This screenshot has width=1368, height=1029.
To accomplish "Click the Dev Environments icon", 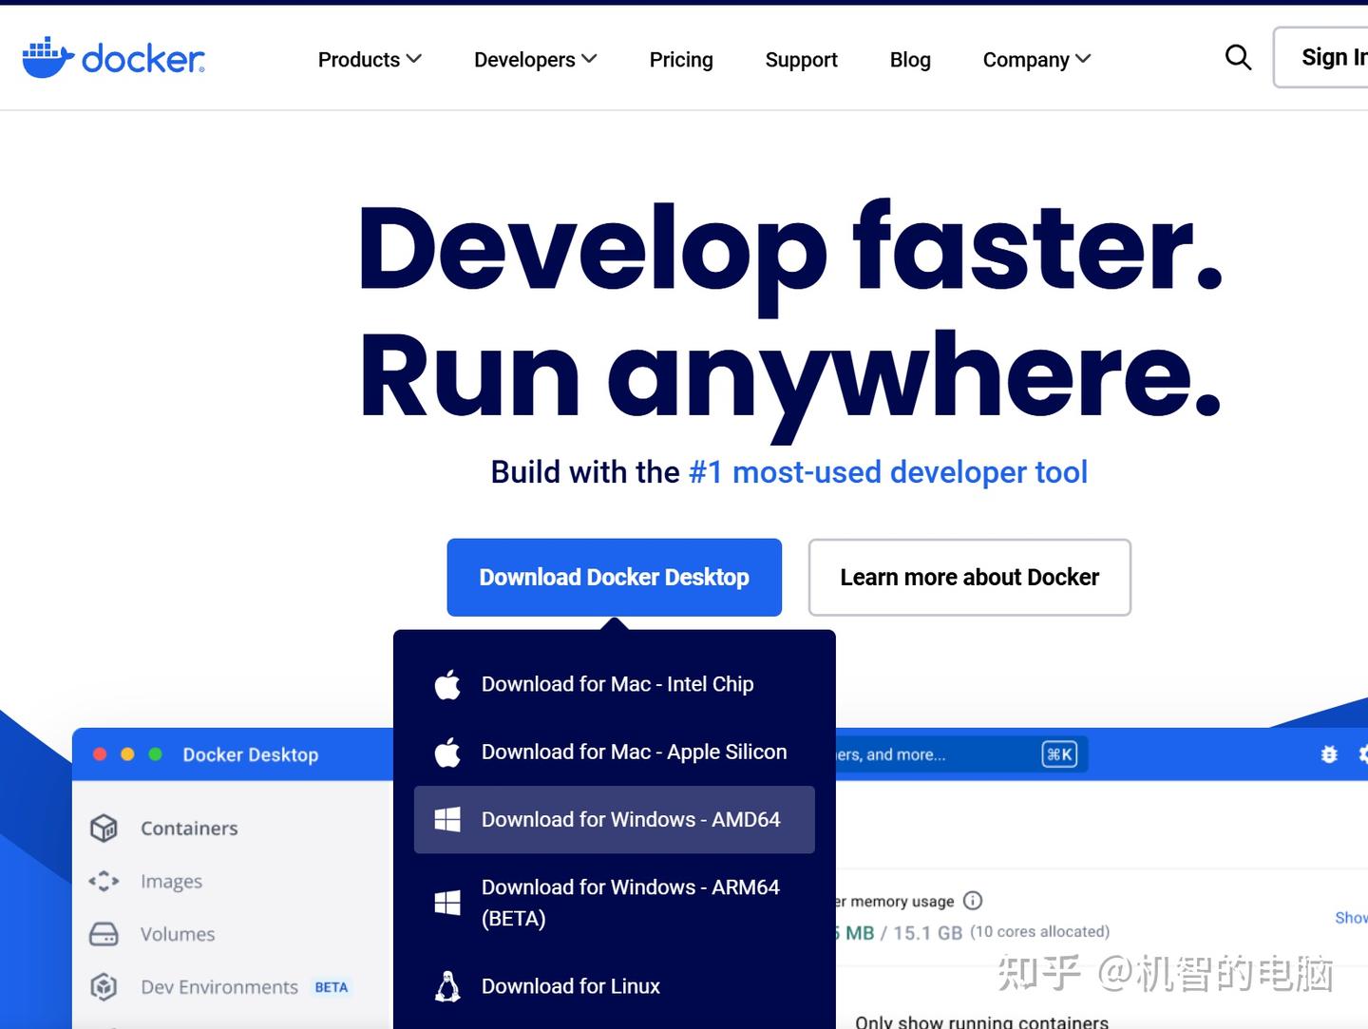I will click(104, 987).
